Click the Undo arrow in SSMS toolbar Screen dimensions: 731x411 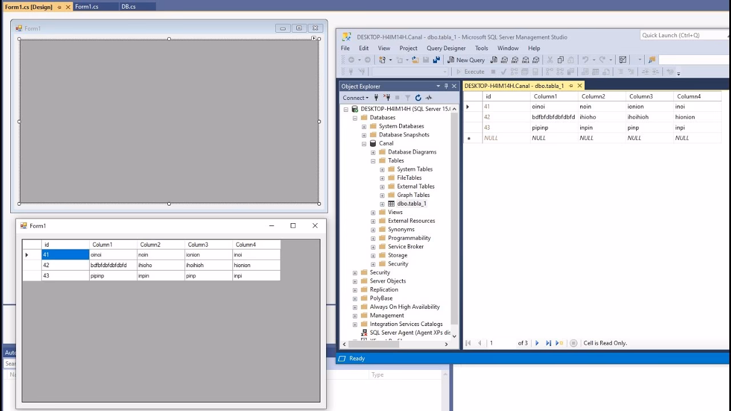[x=585, y=60]
